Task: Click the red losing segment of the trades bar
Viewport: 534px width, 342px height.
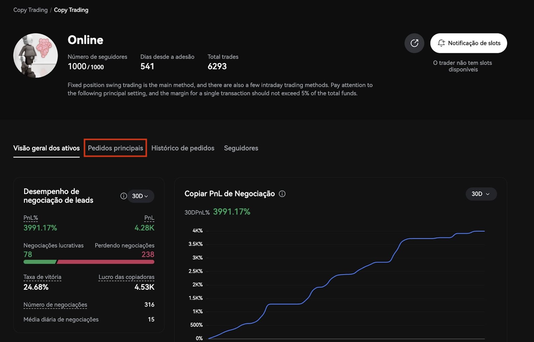Action: 105,262
